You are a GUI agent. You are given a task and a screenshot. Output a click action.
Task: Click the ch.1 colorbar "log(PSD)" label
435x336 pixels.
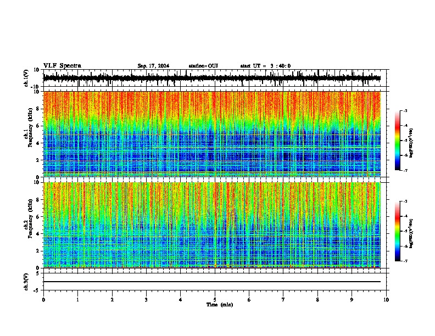pyautogui.click(x=411, y=143)
